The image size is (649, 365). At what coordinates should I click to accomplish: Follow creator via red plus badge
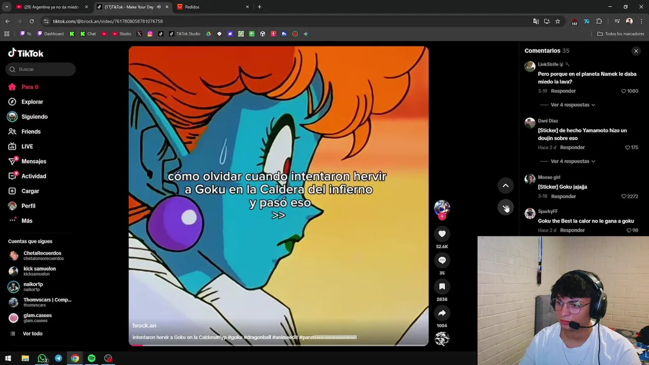point(442,216)
